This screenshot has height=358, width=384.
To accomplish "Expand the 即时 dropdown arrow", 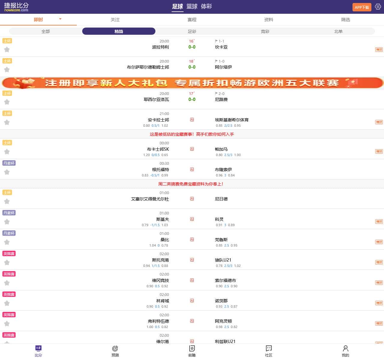I will (60, 19).
